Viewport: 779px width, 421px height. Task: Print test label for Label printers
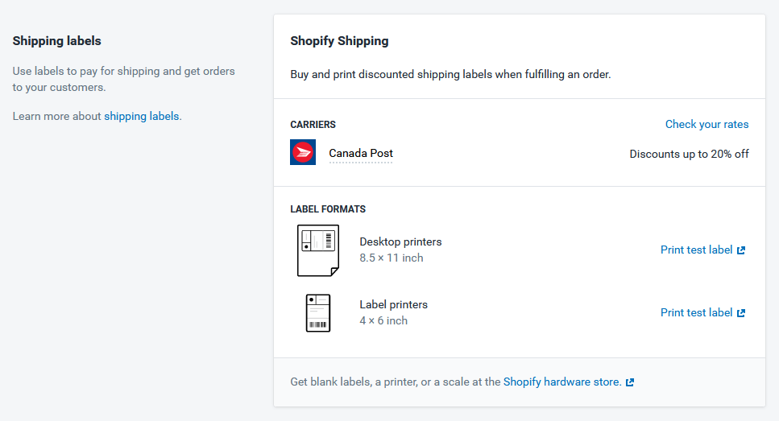point(697,313)
